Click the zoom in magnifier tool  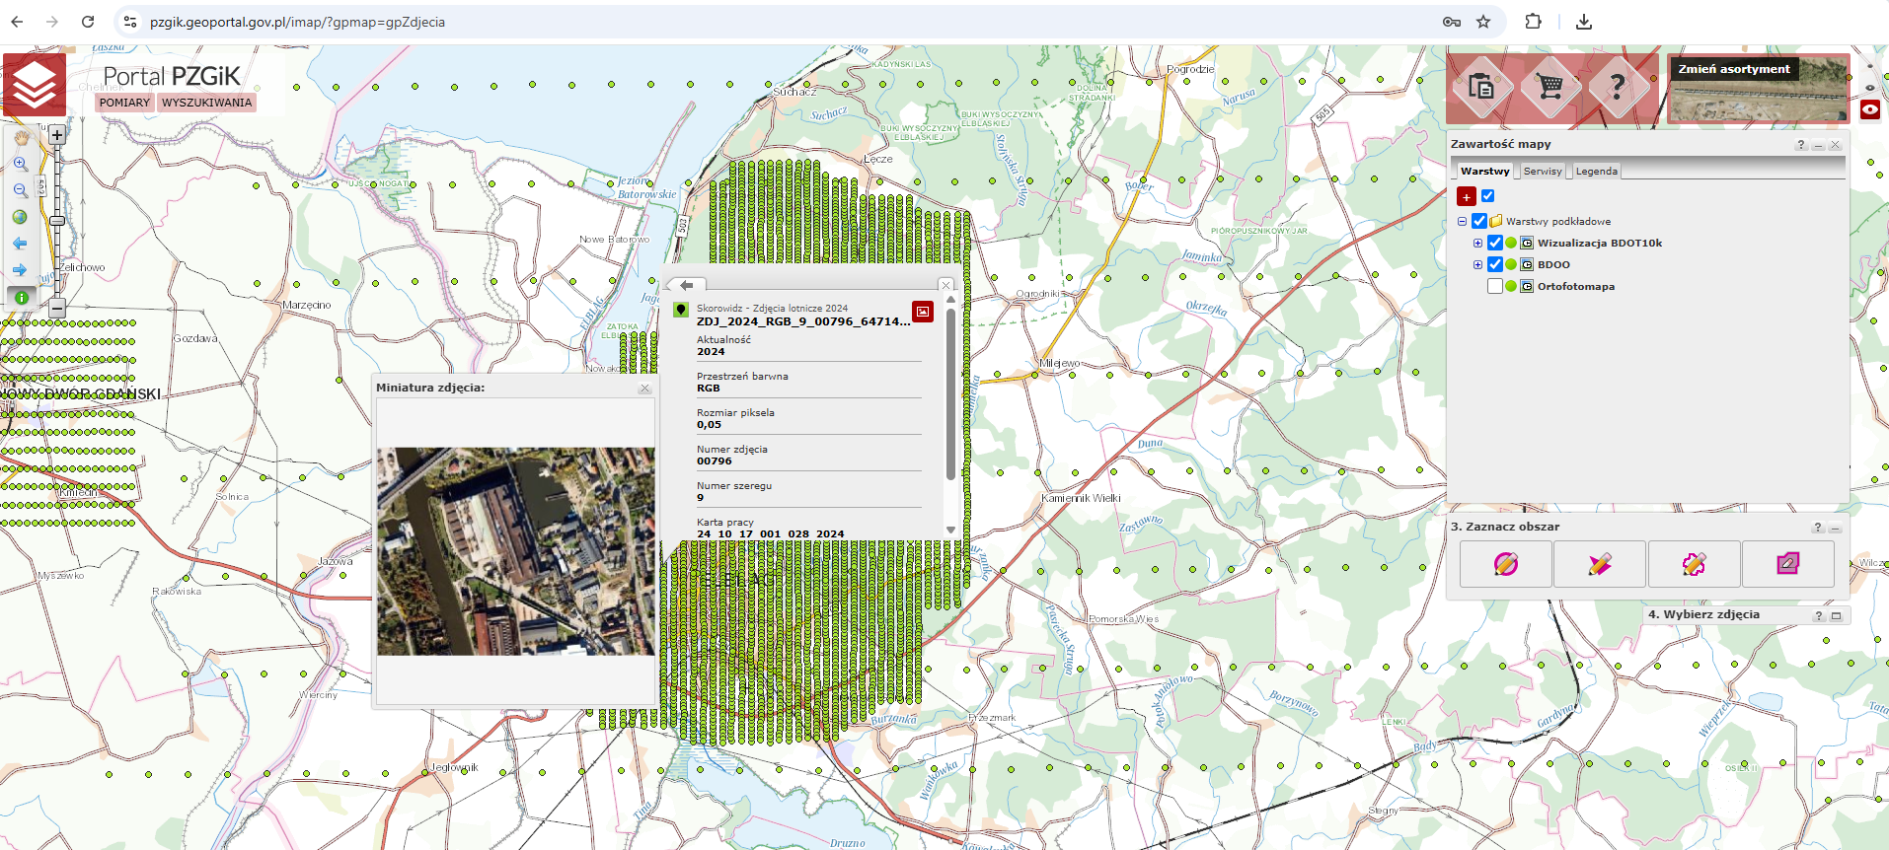[20, 165]
